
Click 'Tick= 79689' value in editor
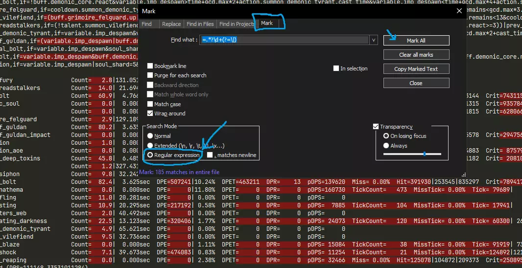pos(491,190)
